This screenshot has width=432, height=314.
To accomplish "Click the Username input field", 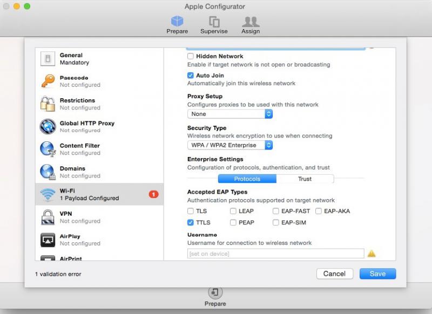I will [x=276, y=254].
